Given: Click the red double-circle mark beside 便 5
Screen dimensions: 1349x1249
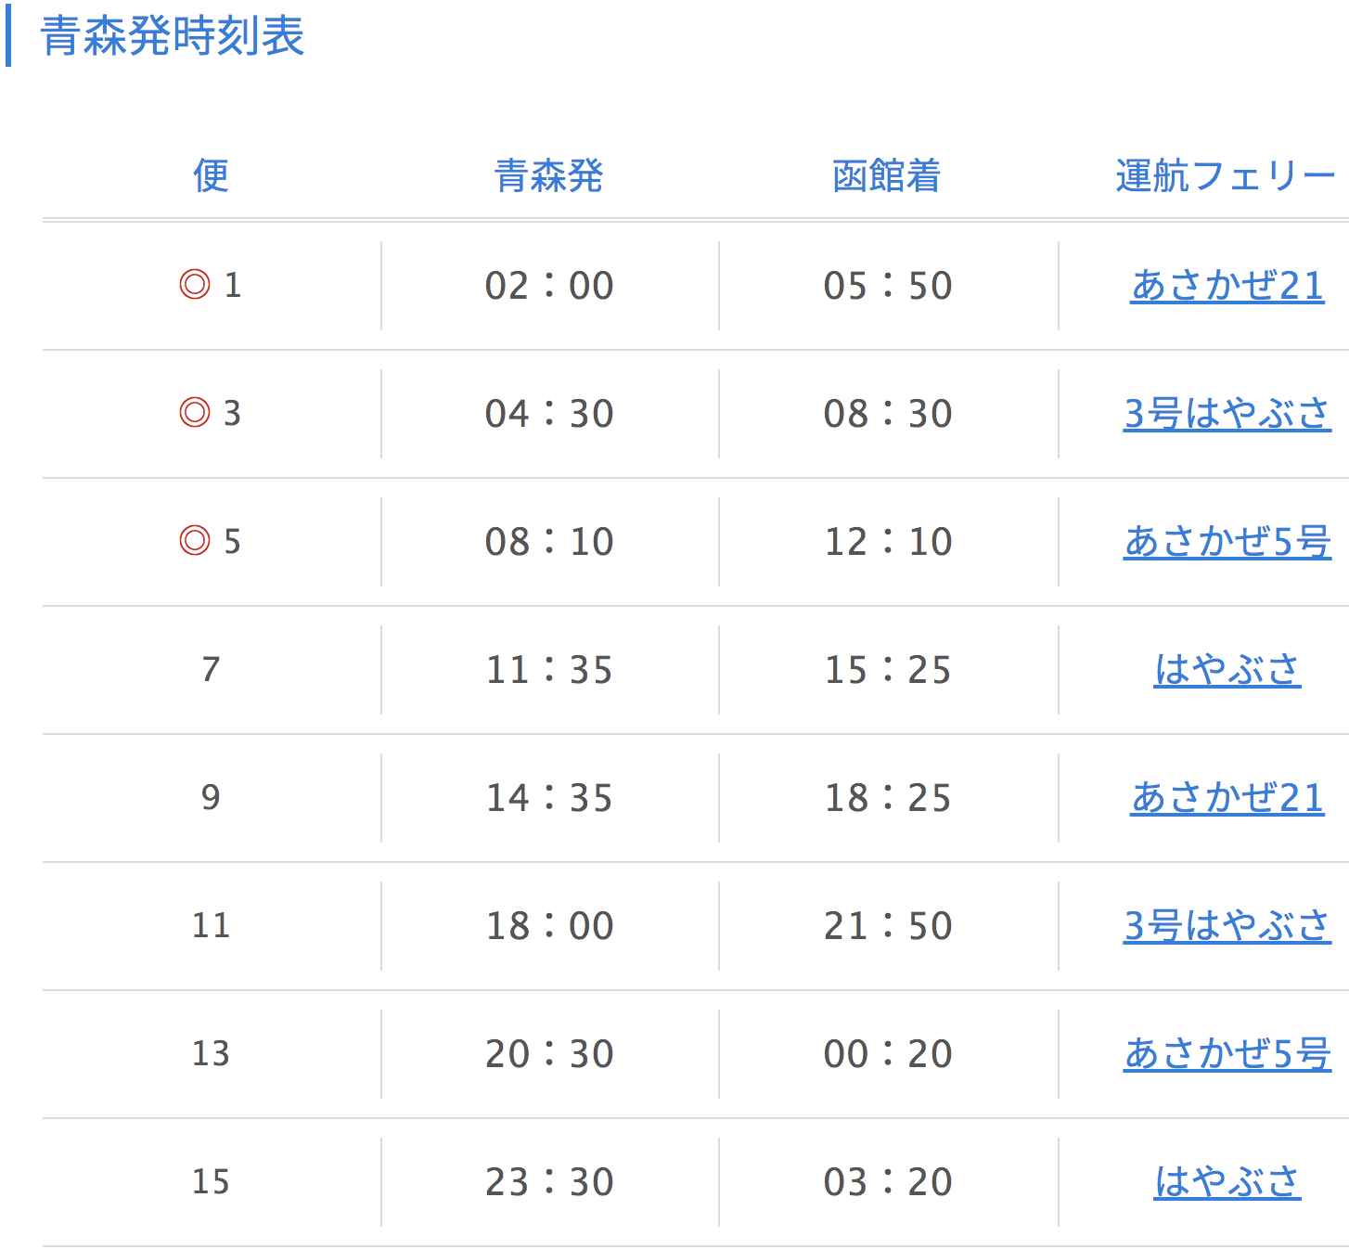Looking at the screenshot, I should coord(195,540).
